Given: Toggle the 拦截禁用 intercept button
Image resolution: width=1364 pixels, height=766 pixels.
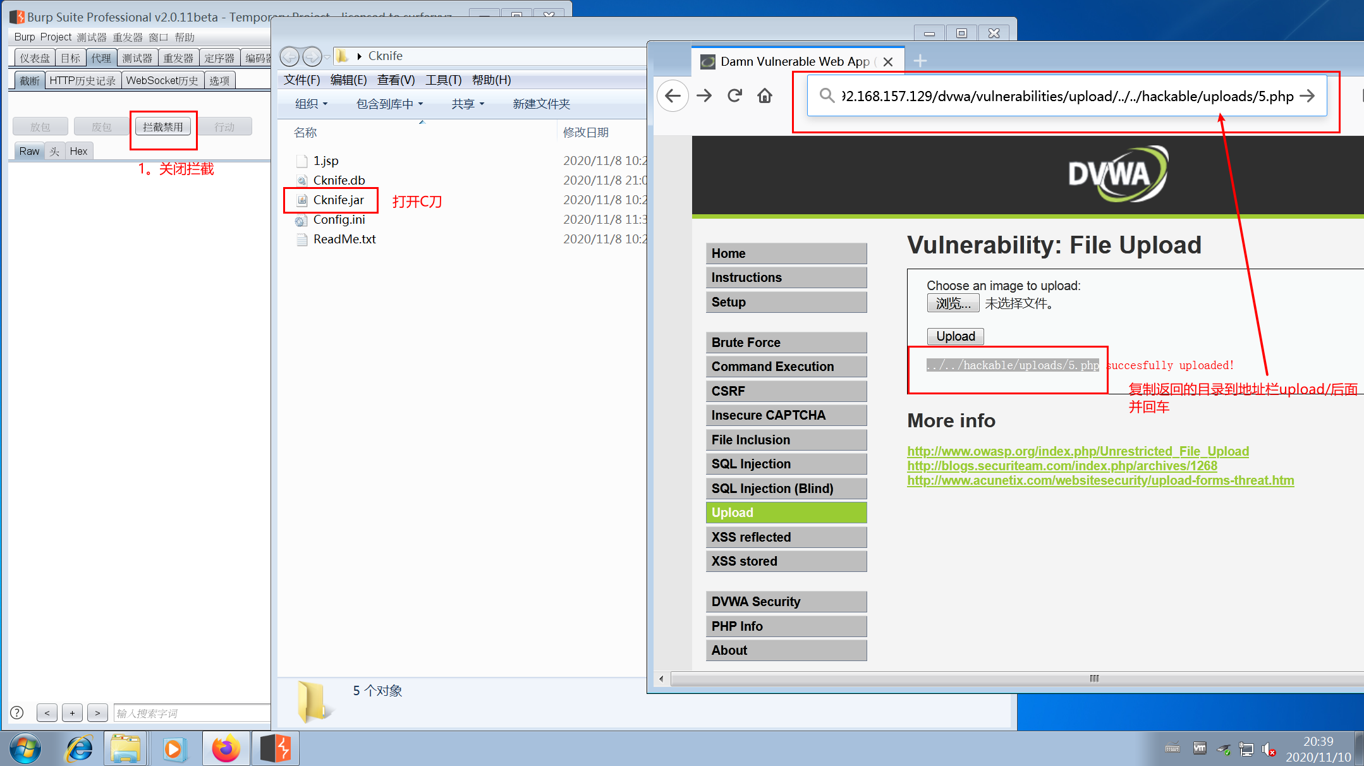Looking at the screenshot, I should click(x=163, y=127).
